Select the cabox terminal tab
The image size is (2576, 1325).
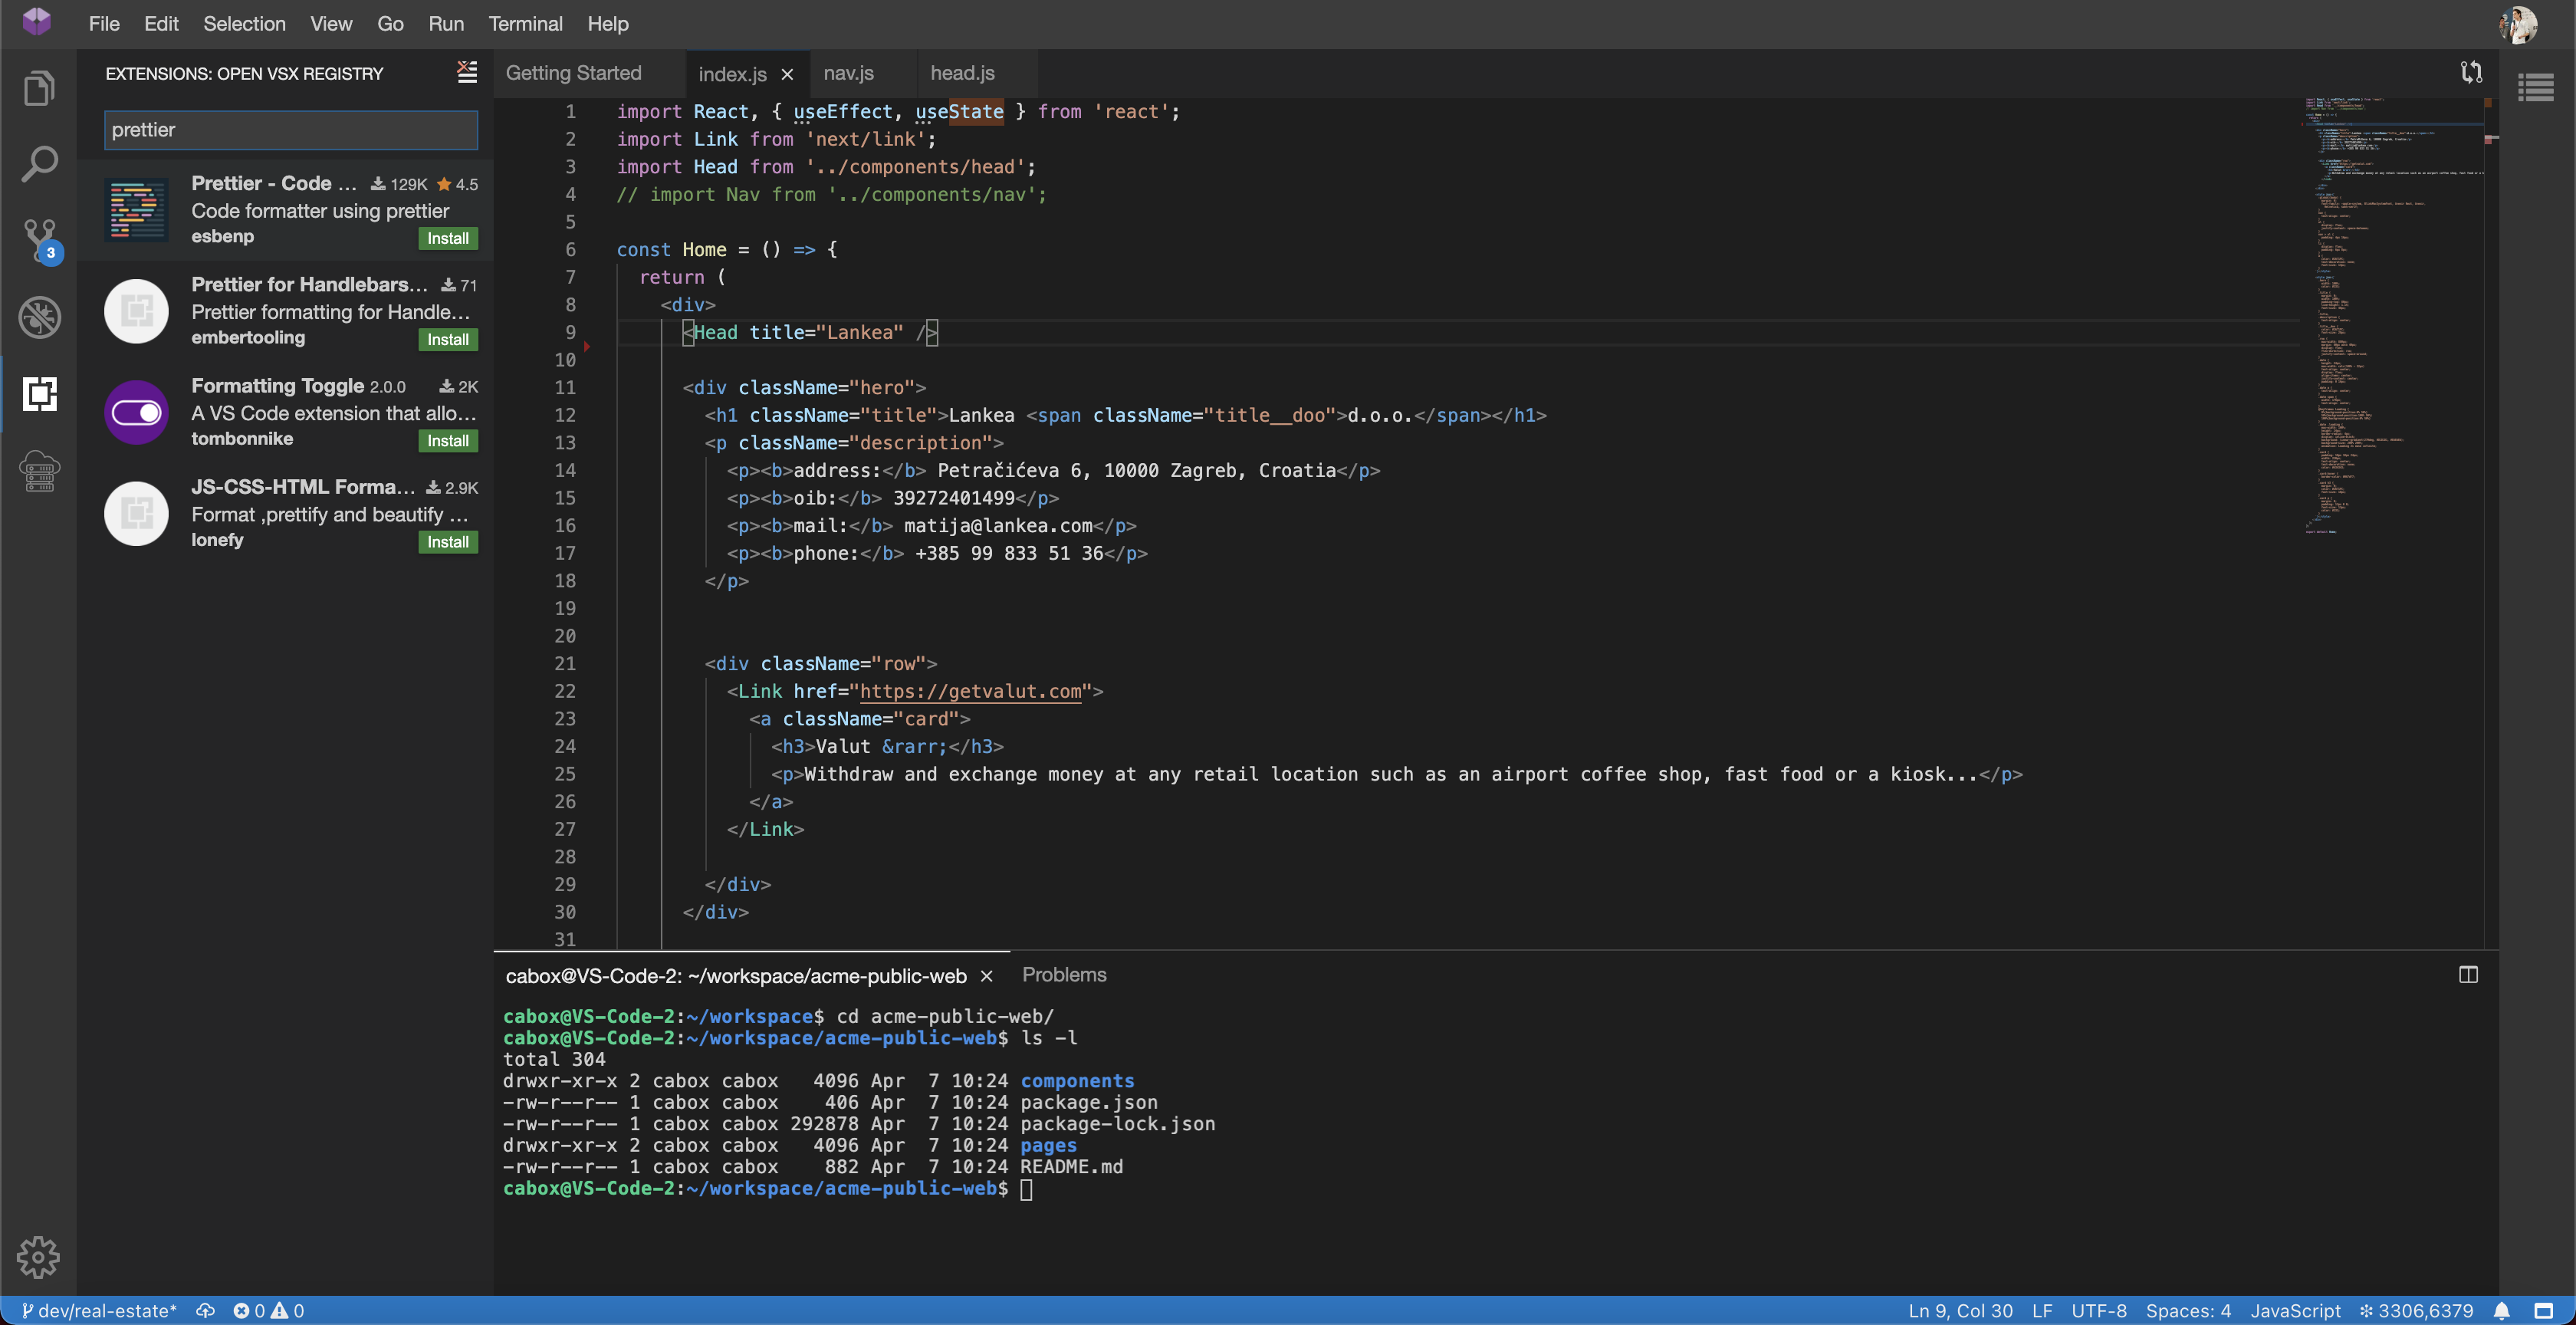[736, 976]
